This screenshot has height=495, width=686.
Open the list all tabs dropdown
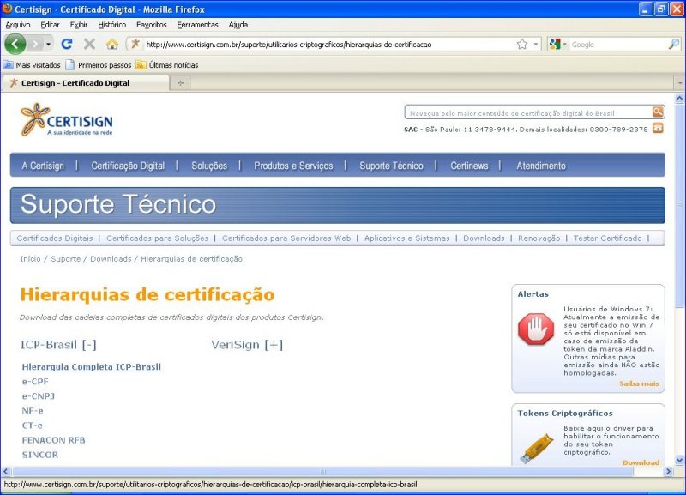tap(679, 82)
